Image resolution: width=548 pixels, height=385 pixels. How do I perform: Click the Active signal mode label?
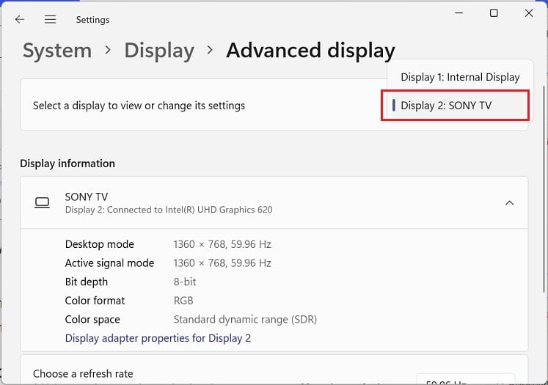point(109,263)
